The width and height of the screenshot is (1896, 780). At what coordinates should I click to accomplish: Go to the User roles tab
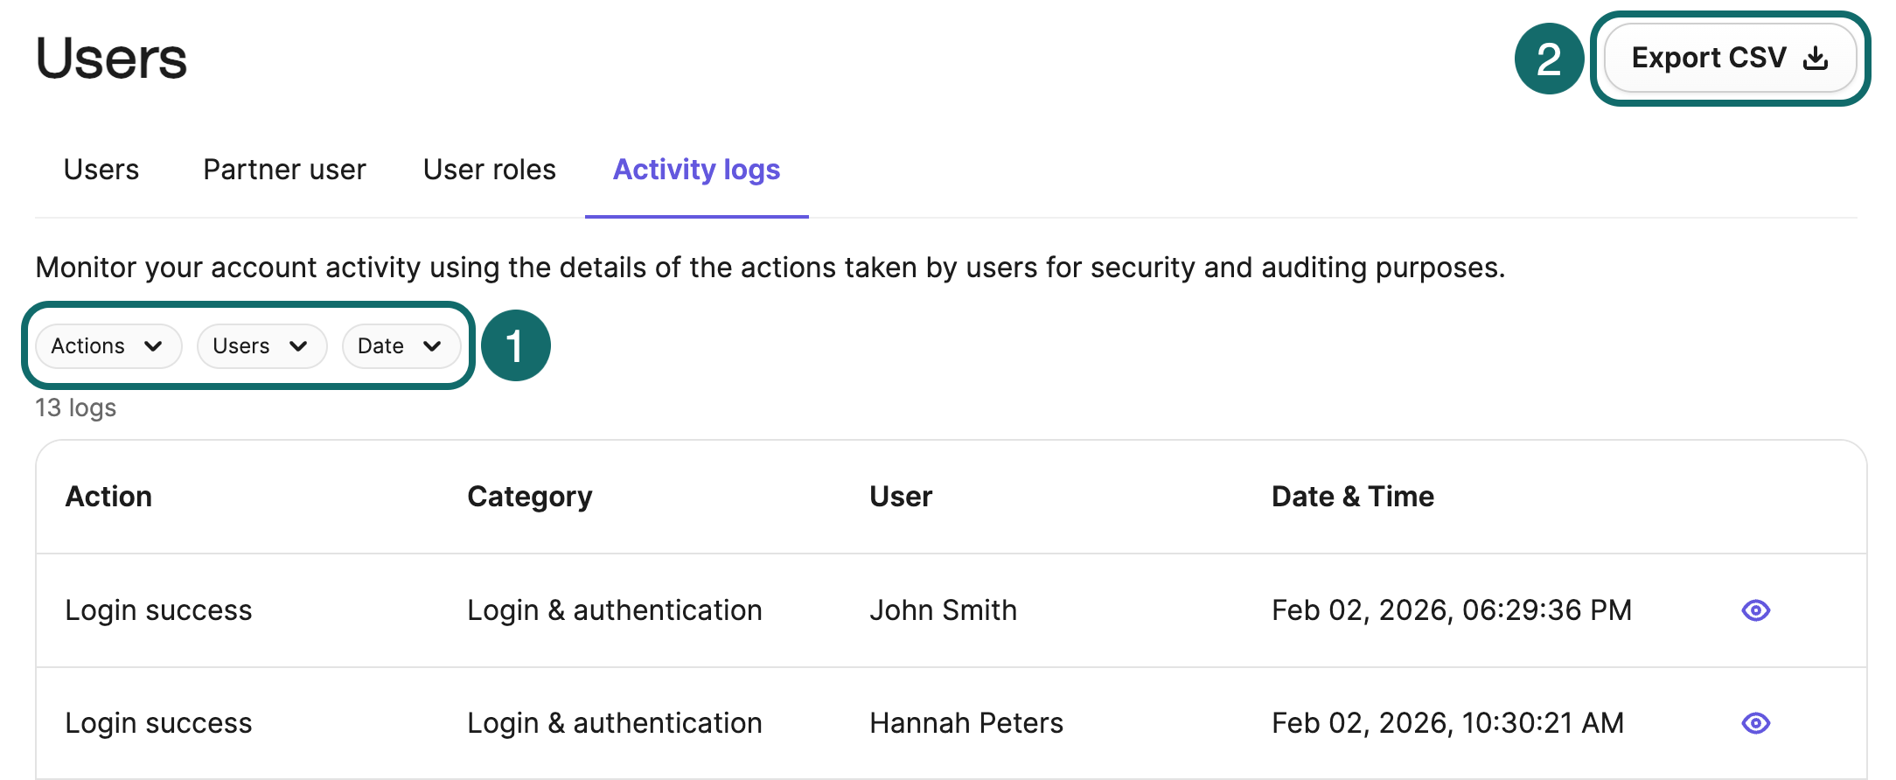(x=489, y=170)
